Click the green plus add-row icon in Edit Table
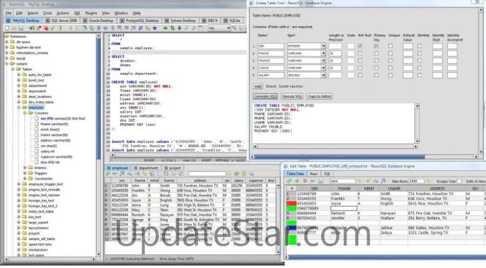The height and width of the screenshot is (268, 486). 297,181
